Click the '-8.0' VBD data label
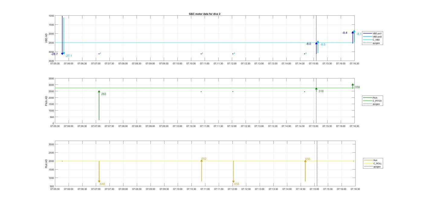 (308, 44)
